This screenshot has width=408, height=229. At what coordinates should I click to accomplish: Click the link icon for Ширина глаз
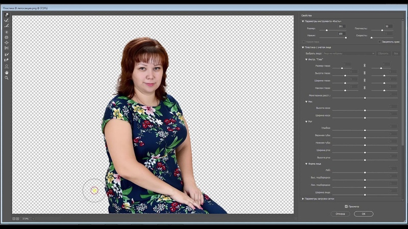[x=365, y=80]
